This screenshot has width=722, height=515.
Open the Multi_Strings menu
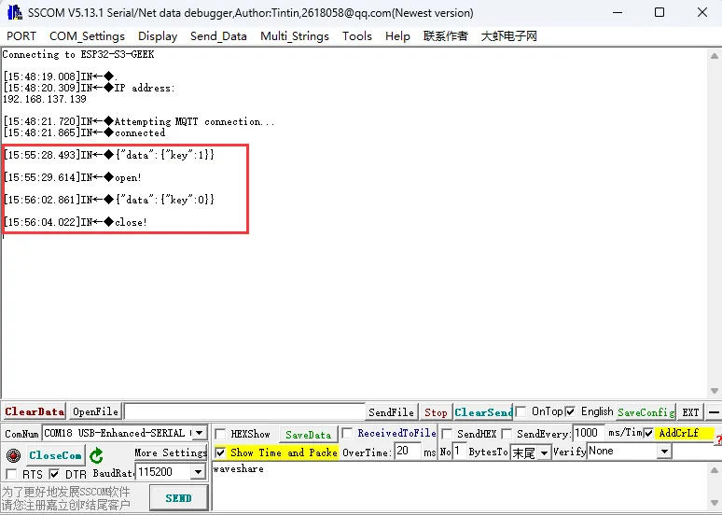[x=294, y=35]
